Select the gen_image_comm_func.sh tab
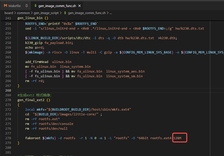 57,6
